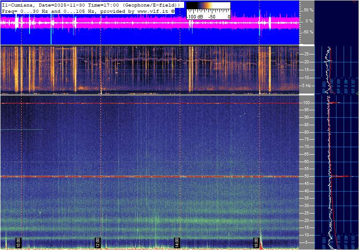The height and width of the screenshot is (250, 359).
Task: Select the 10:00 time marker
Action: [x=19, y=243]
